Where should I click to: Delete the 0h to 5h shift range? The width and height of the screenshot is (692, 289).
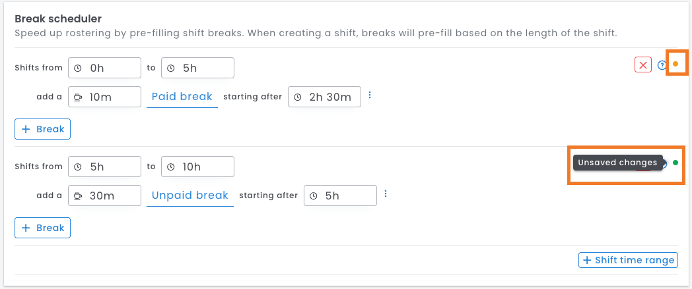[642, 65]
